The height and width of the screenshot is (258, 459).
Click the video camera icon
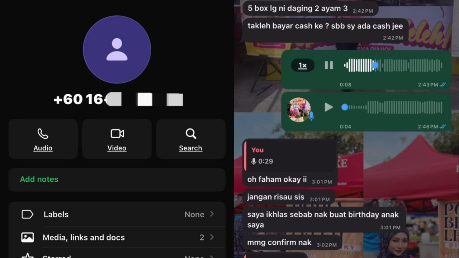117,134
